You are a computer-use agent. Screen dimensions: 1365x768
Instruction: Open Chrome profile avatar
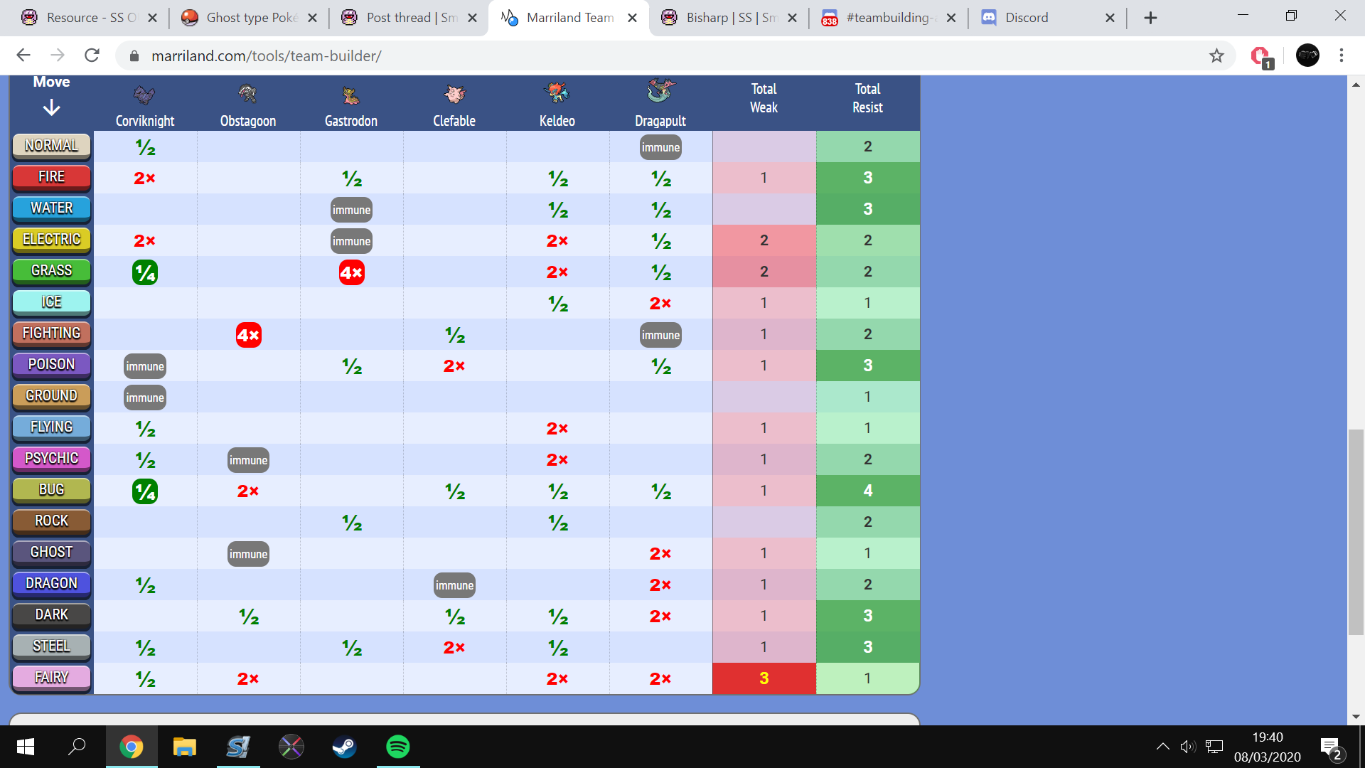coord(1307,55)
